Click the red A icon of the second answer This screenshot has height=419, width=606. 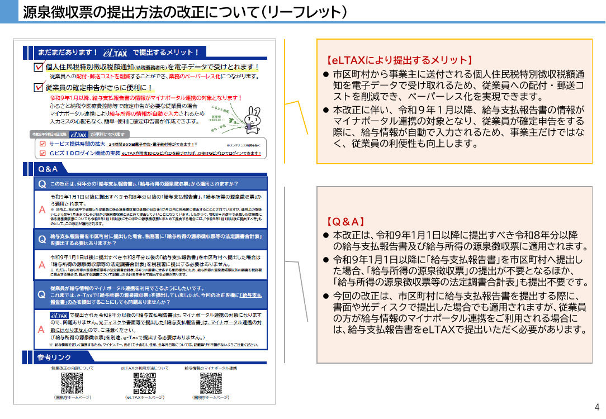42,265
